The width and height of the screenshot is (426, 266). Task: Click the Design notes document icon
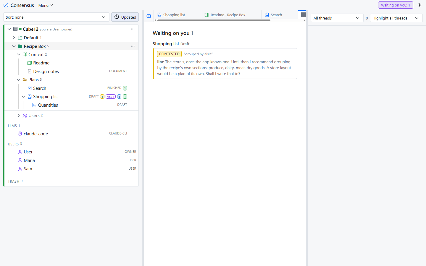(30, 71)
